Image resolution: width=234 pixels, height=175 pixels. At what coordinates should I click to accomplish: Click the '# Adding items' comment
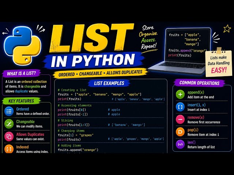coord(69,145)
